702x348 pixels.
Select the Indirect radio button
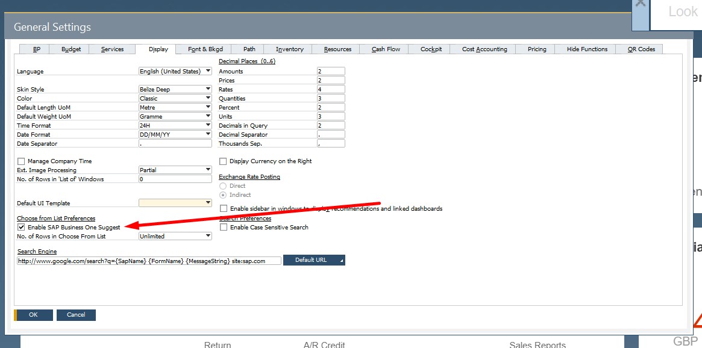tap(223, 194)
